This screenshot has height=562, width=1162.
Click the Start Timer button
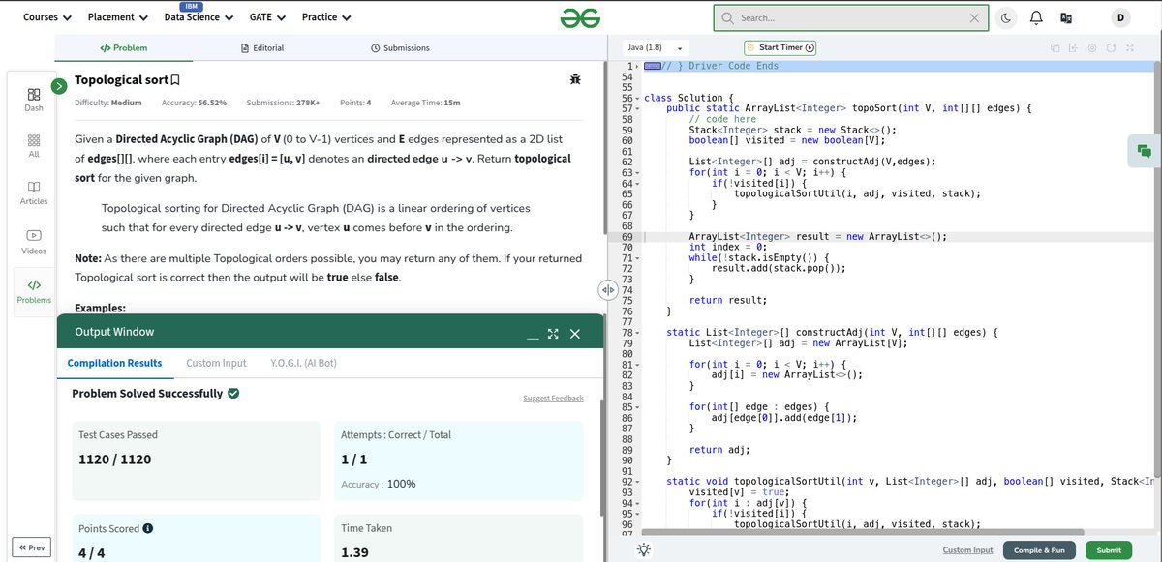(780, 47)
